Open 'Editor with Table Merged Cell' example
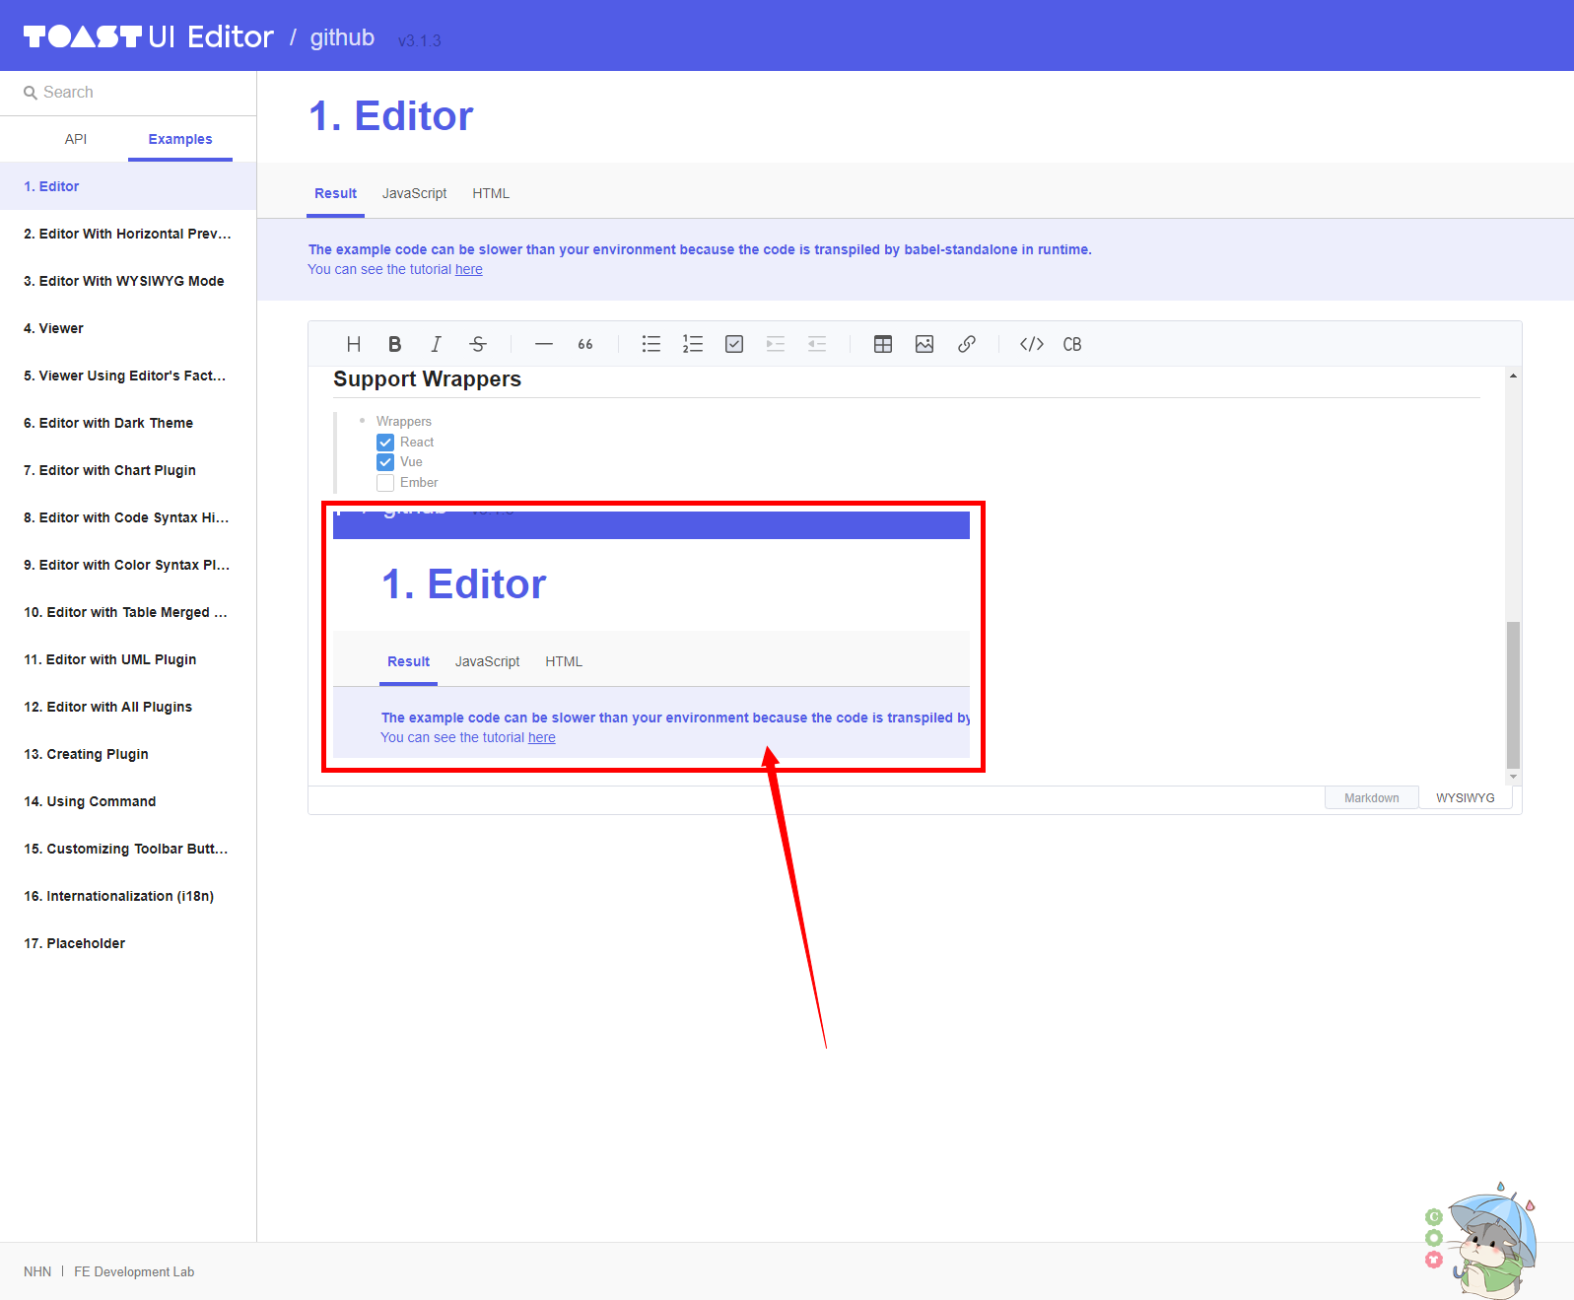 pyautogui.click(x=128, y=612)
